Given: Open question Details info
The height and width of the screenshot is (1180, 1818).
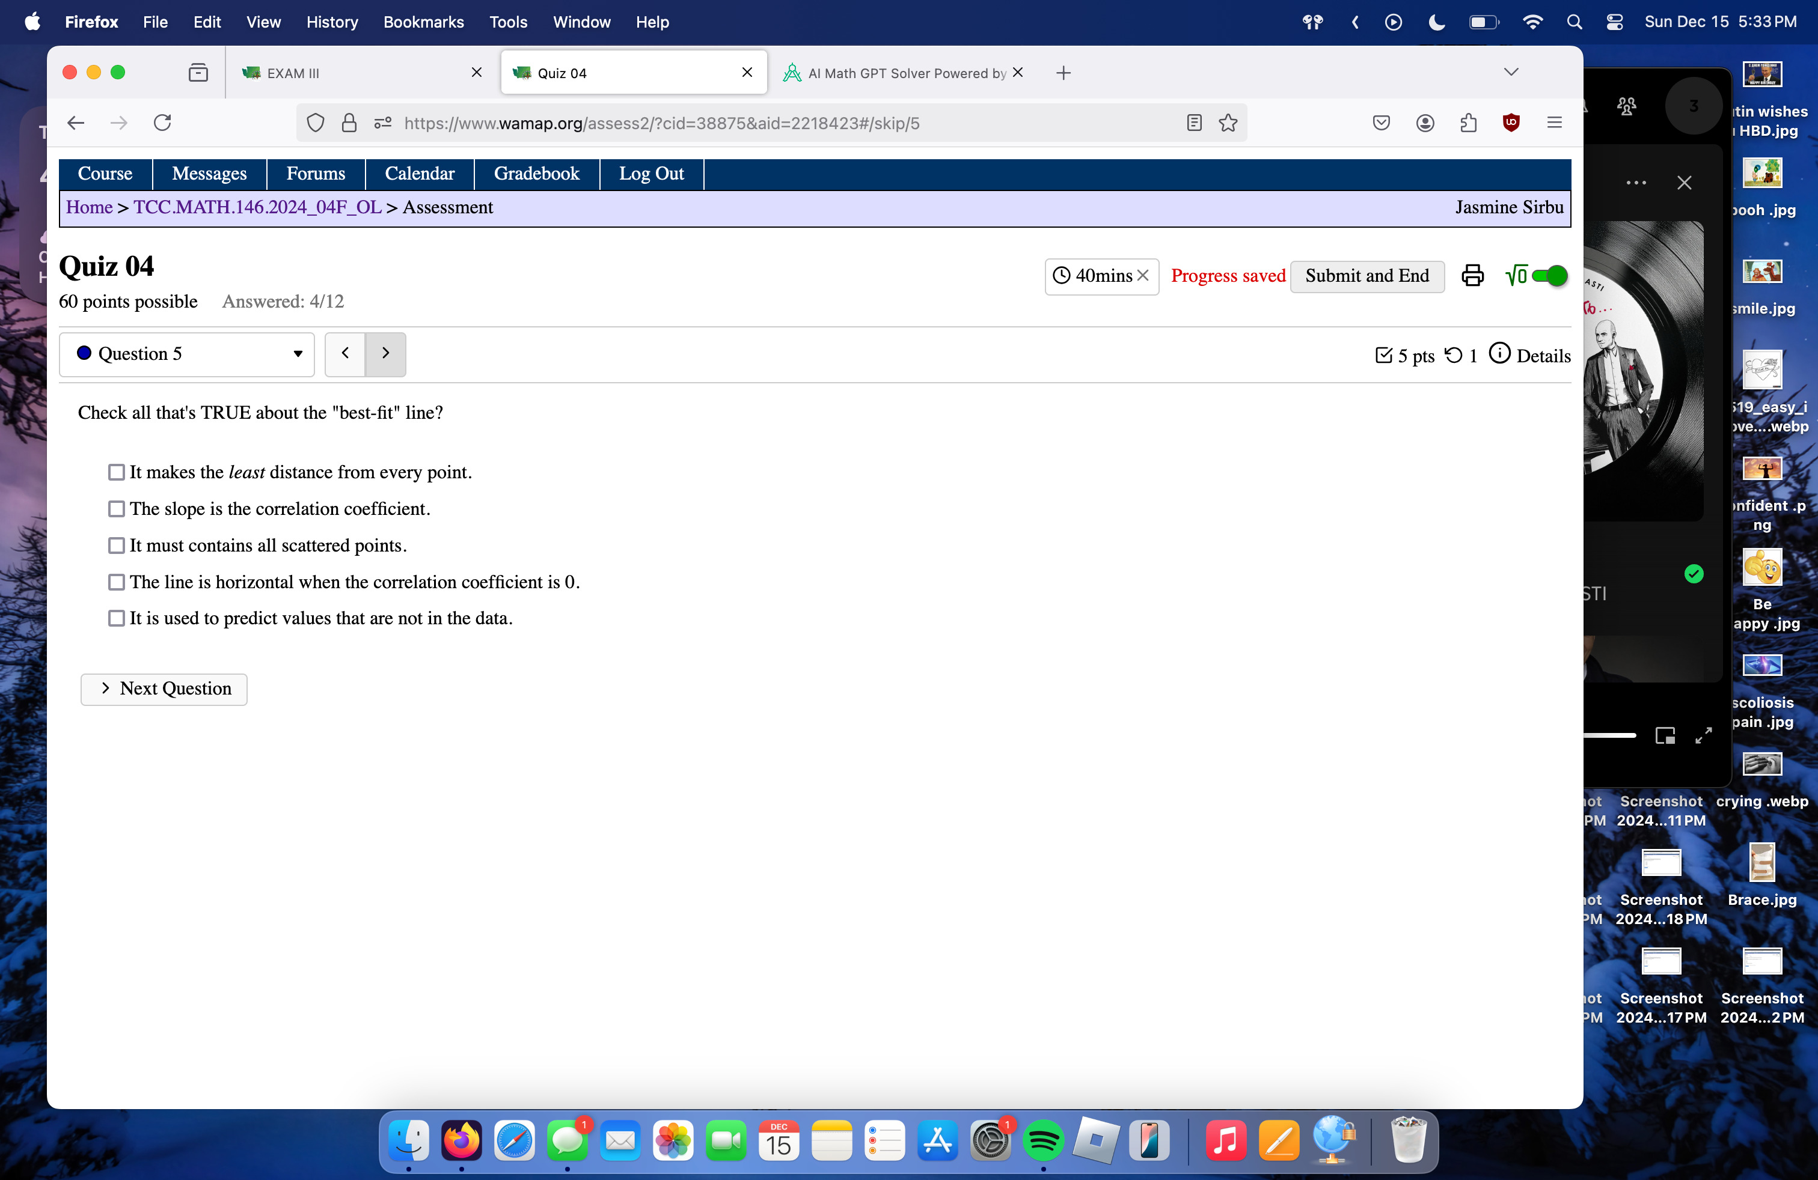Looking at the screenshot, I should pos(1529,355).
